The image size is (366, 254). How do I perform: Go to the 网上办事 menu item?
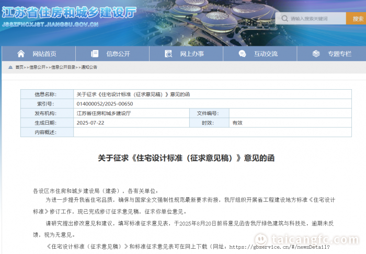click(x=192, y=54)
